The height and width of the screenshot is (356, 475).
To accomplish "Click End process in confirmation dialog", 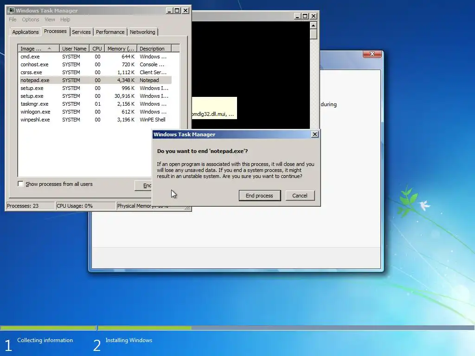I will pos(260,196).
